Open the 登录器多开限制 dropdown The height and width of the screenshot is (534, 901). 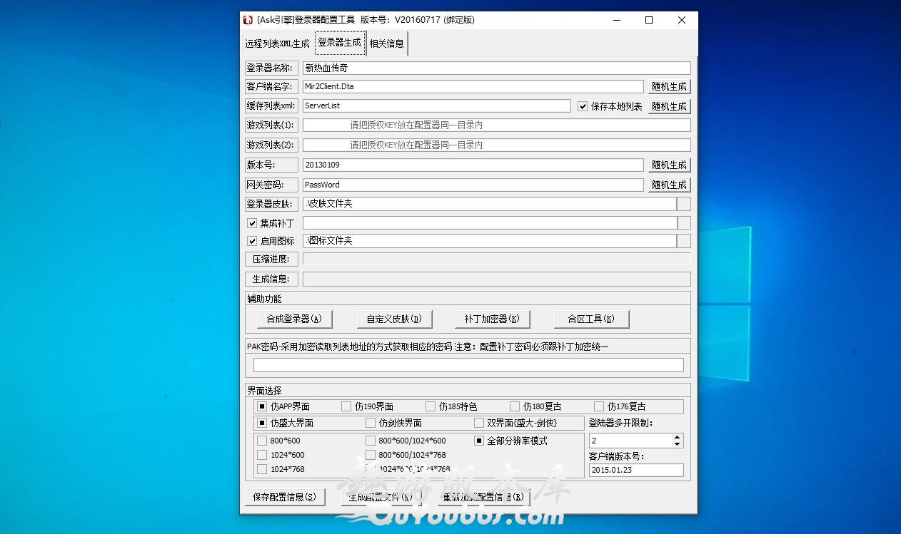[678, 441]
